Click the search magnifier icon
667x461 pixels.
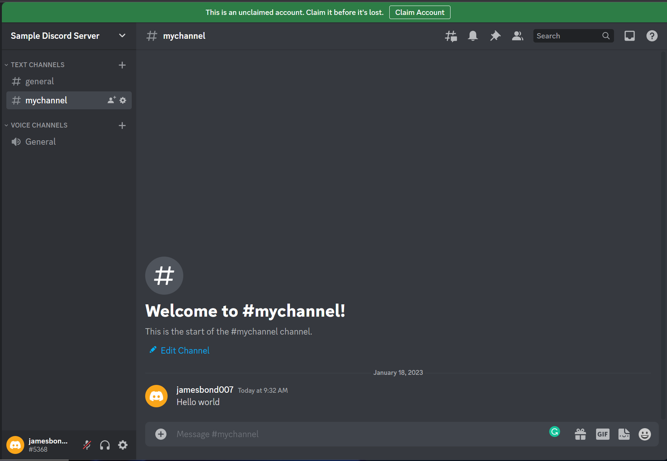tap(606, 36)
